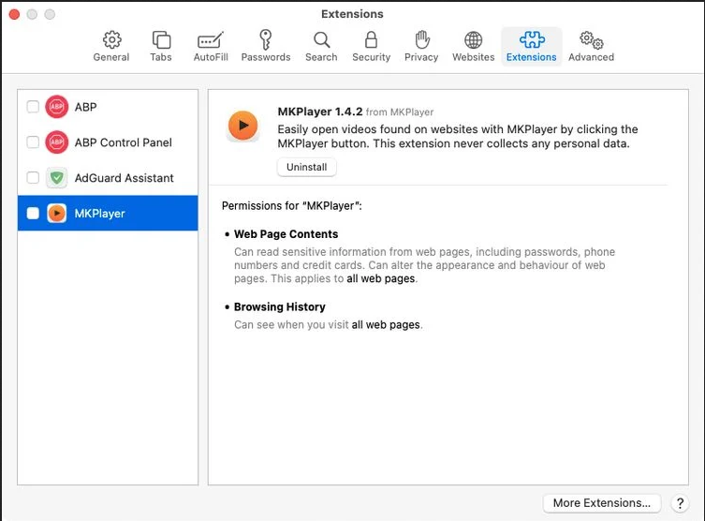
Task: Open the Security padlock icon
Action: click(371, 39)
